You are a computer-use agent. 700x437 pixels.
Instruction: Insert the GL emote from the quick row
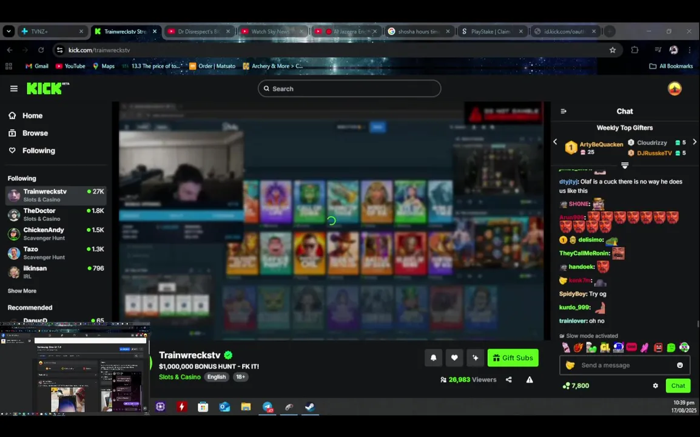point(605,347)
